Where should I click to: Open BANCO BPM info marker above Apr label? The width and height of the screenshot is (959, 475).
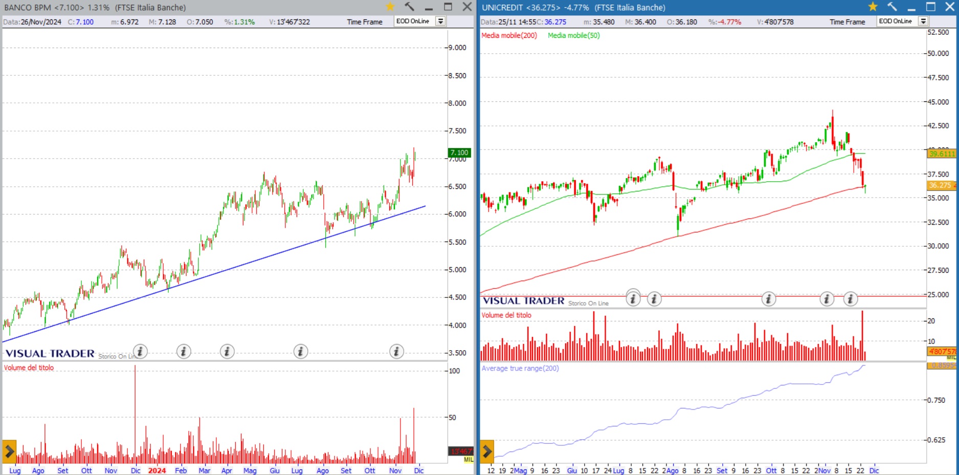(227, 351)
